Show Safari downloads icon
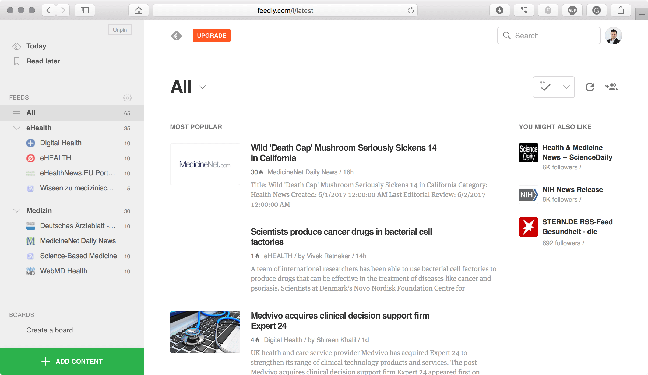Screen dimensions: 648x375 coord(500,10)
